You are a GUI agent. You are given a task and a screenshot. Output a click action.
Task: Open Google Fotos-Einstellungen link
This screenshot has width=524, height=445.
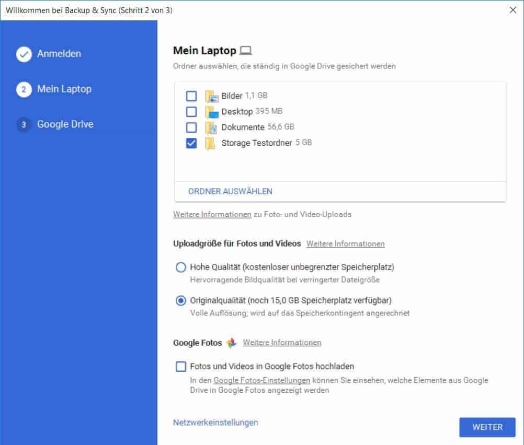(261, 380)
